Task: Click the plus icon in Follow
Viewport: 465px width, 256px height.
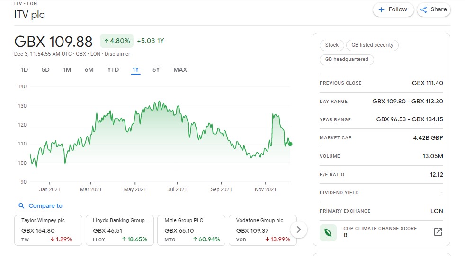Action: 381,10
